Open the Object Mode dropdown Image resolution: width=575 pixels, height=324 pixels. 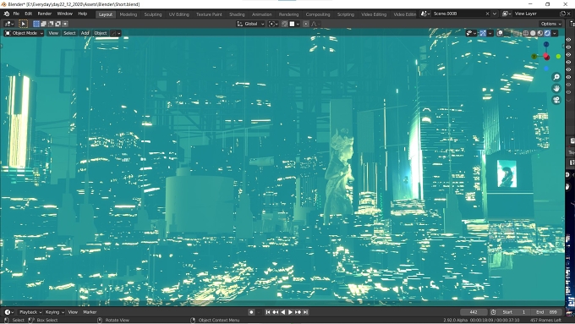(24, 33)
